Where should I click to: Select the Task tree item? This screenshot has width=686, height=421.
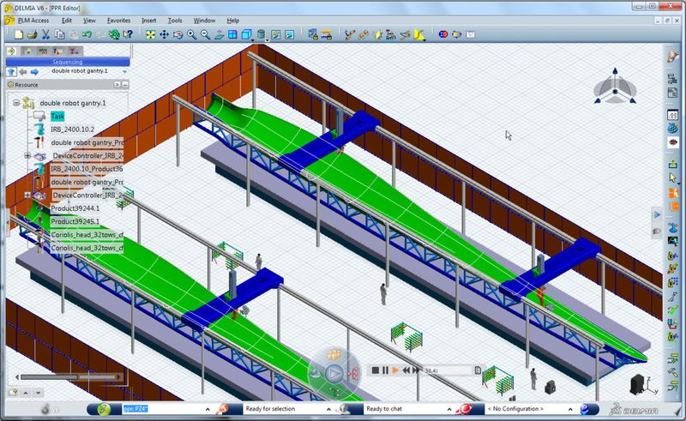pyautogui.click(x=57, y=116)
